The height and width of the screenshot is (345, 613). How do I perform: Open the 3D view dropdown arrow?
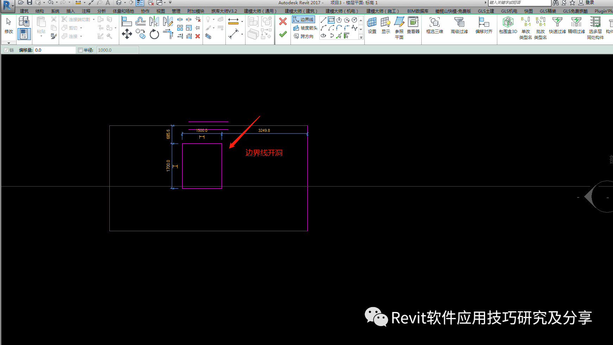coord(125,2)
